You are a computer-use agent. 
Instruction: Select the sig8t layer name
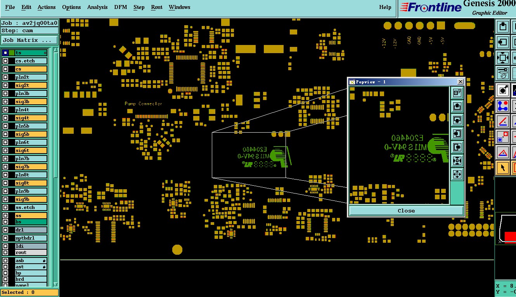tap(31, 183)
